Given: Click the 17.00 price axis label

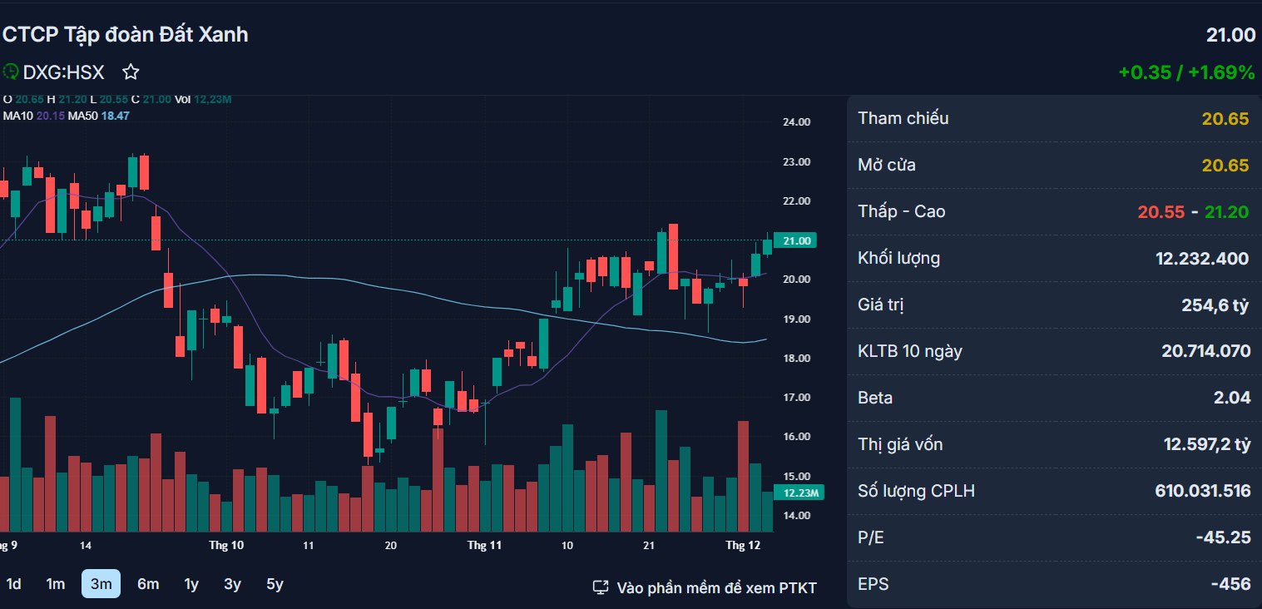Looking at the screenshot, I should point(796,398).
